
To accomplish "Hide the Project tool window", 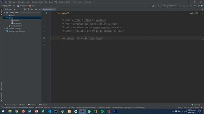I will pyautogui.click(x=40, y=9).
